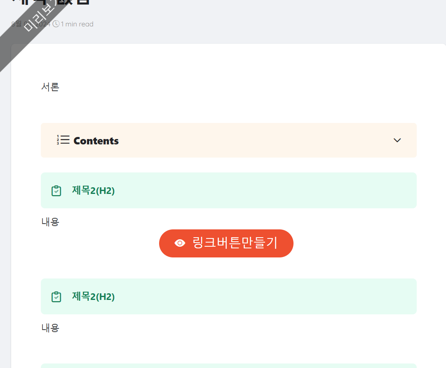This screenshot has width=446, height=368.
Task: Click the clipboard icon in the bottom green heading box
Action: coord(56,297)
